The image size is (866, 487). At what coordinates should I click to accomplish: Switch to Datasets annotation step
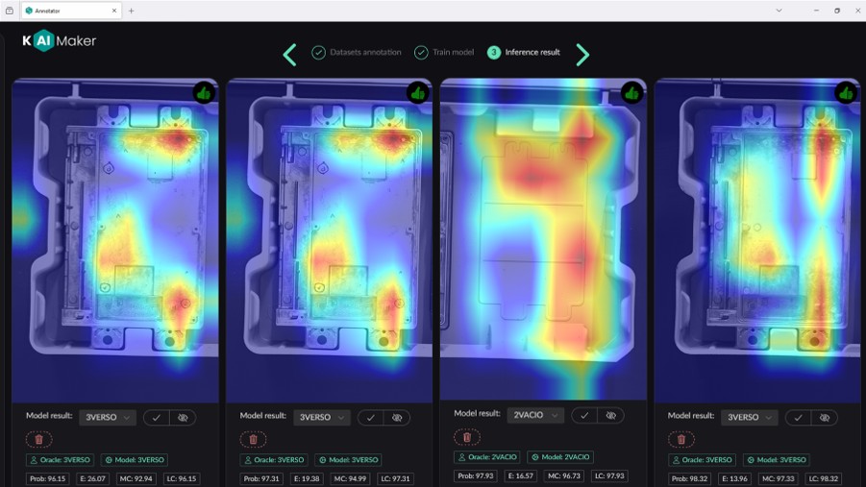pos(357,53)
